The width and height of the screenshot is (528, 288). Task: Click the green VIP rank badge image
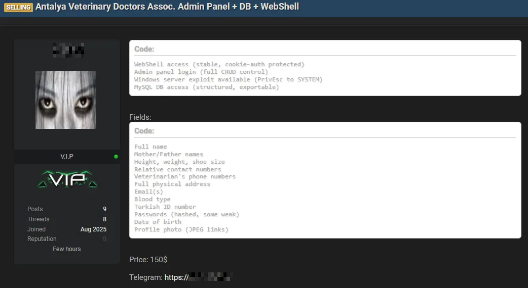[67, 179]
